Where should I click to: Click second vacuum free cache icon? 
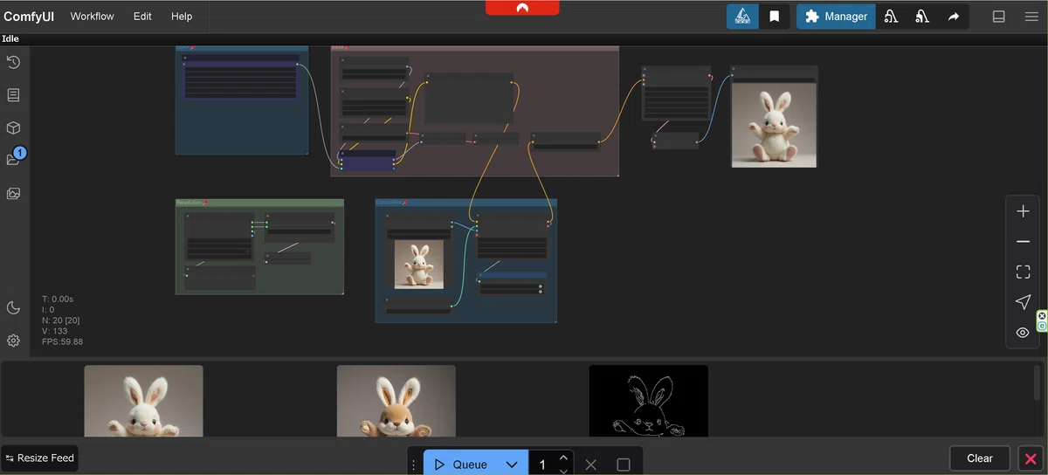922,17
